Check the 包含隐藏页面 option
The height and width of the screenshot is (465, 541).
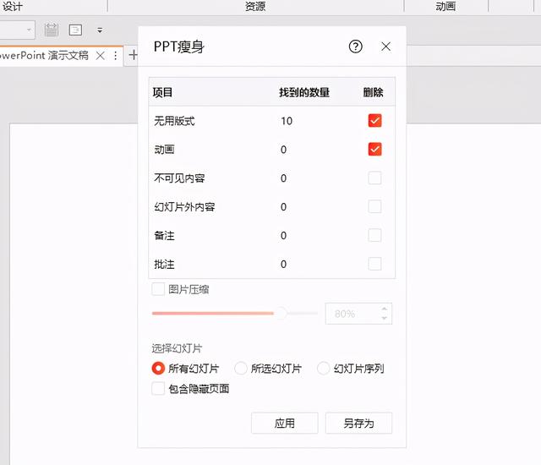(158, 388)
